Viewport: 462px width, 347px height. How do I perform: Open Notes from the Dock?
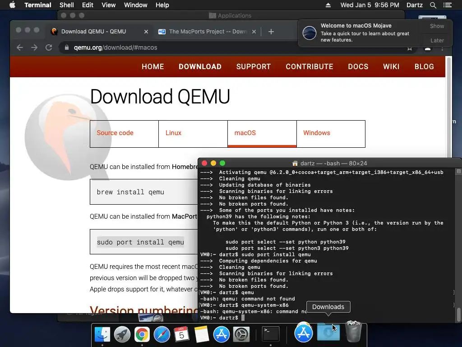coord(202,334)
